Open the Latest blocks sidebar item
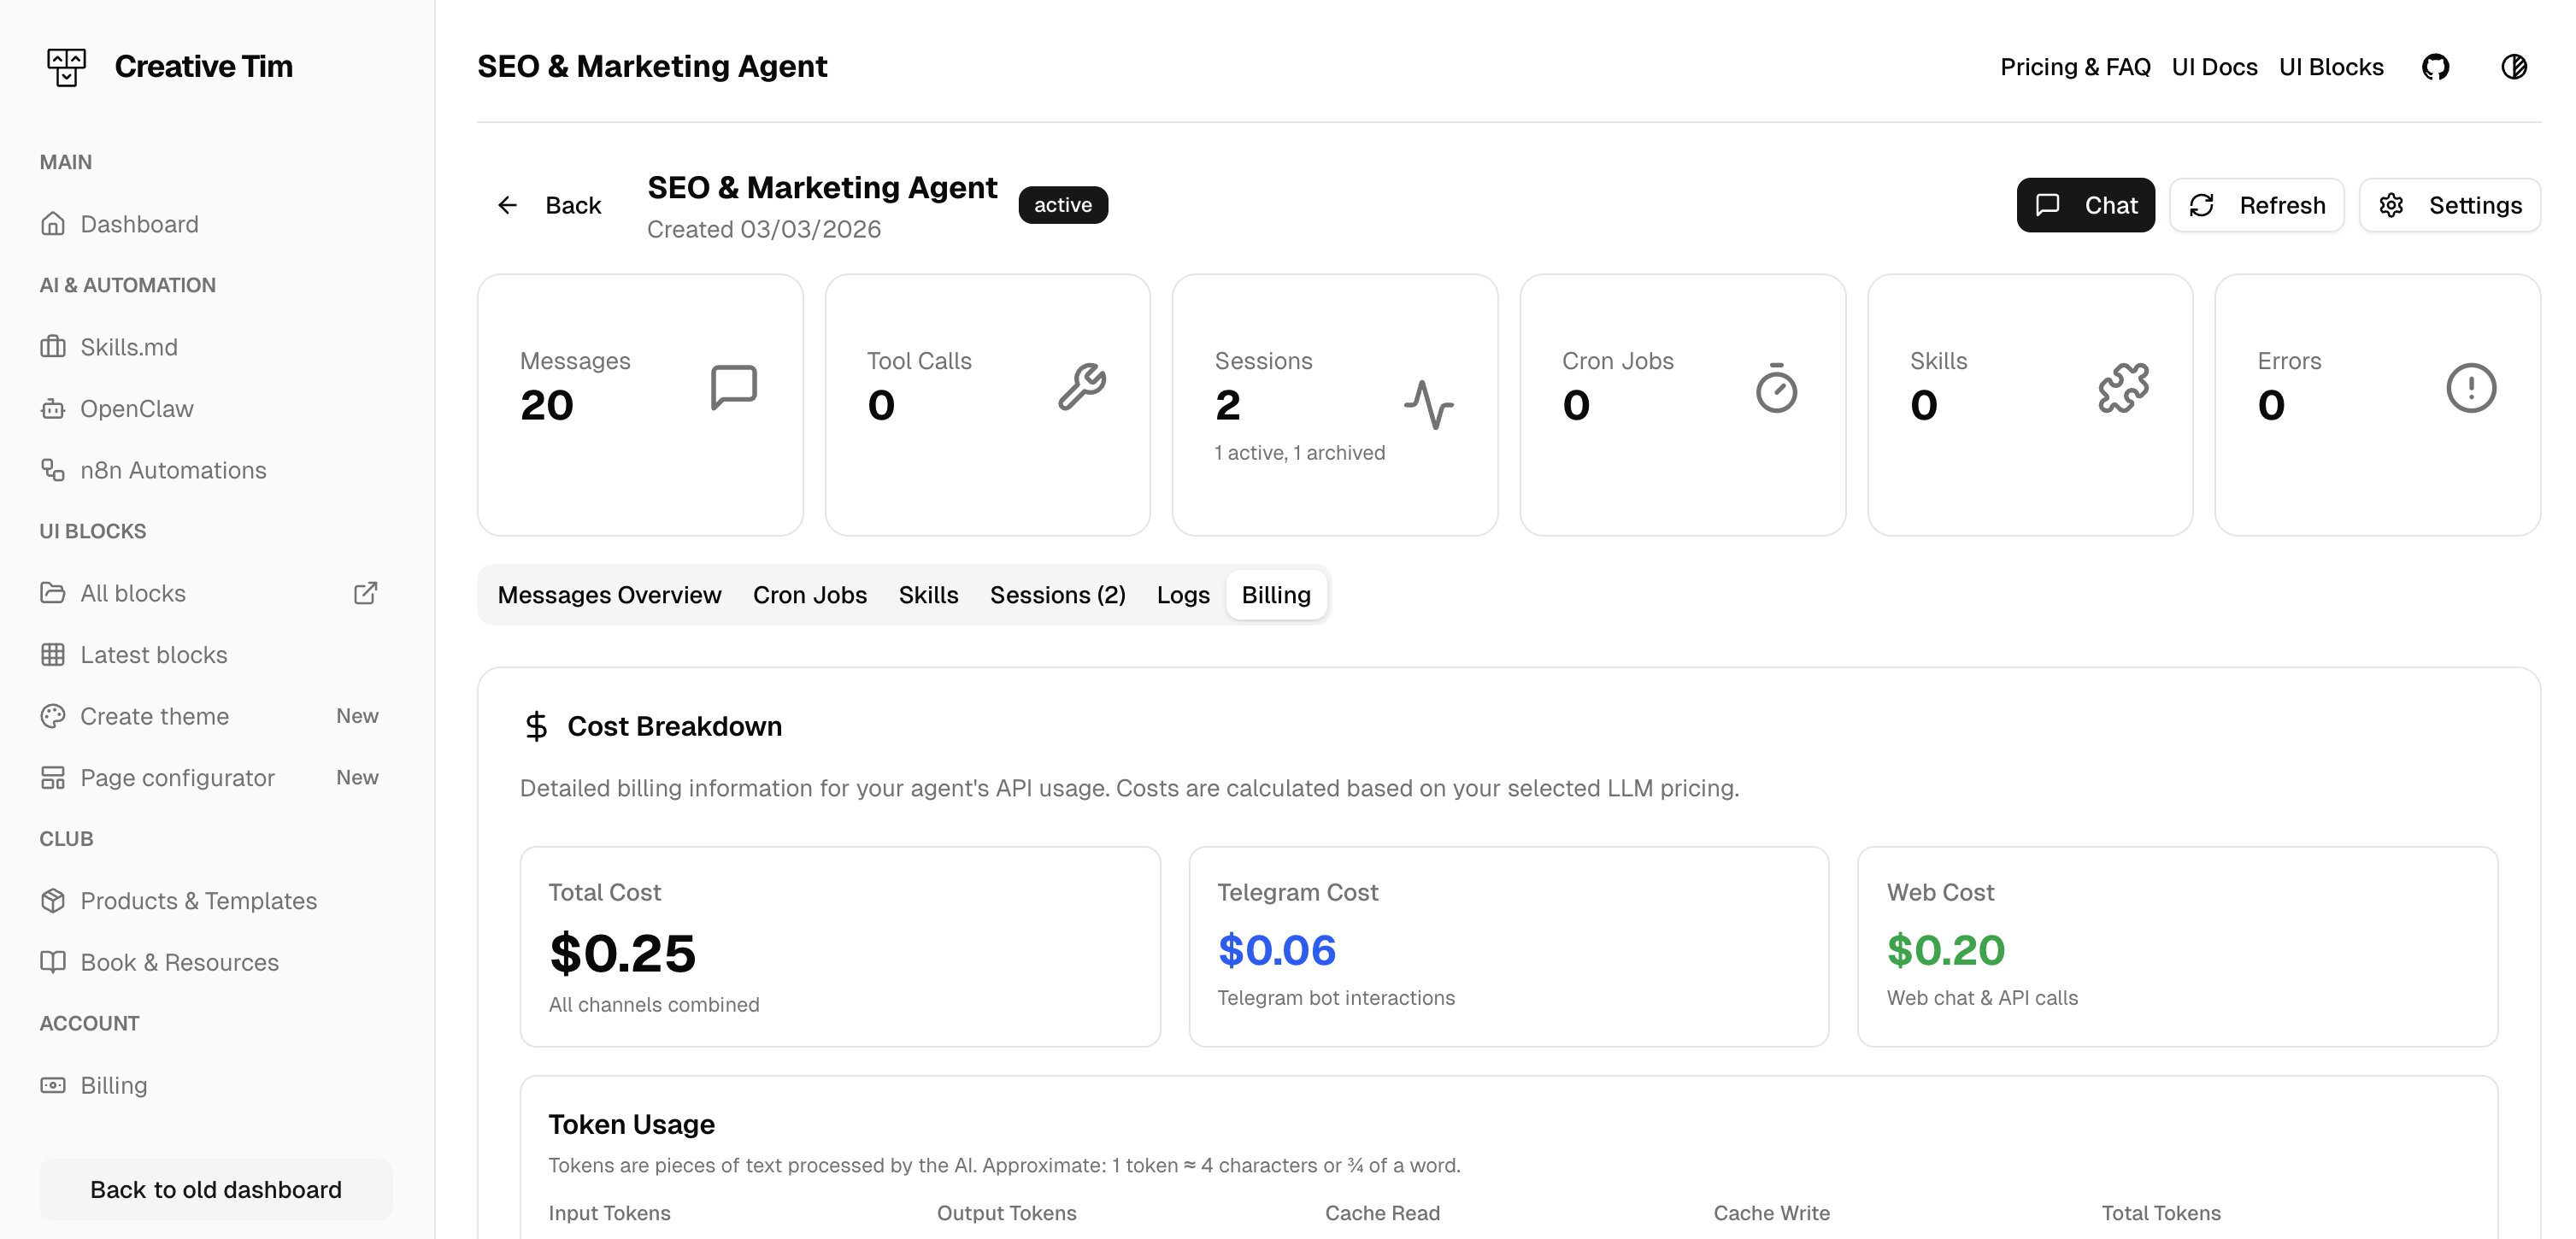This screenshot has width=2576, height=1239. pyautogui.click(x=216, y=655)
